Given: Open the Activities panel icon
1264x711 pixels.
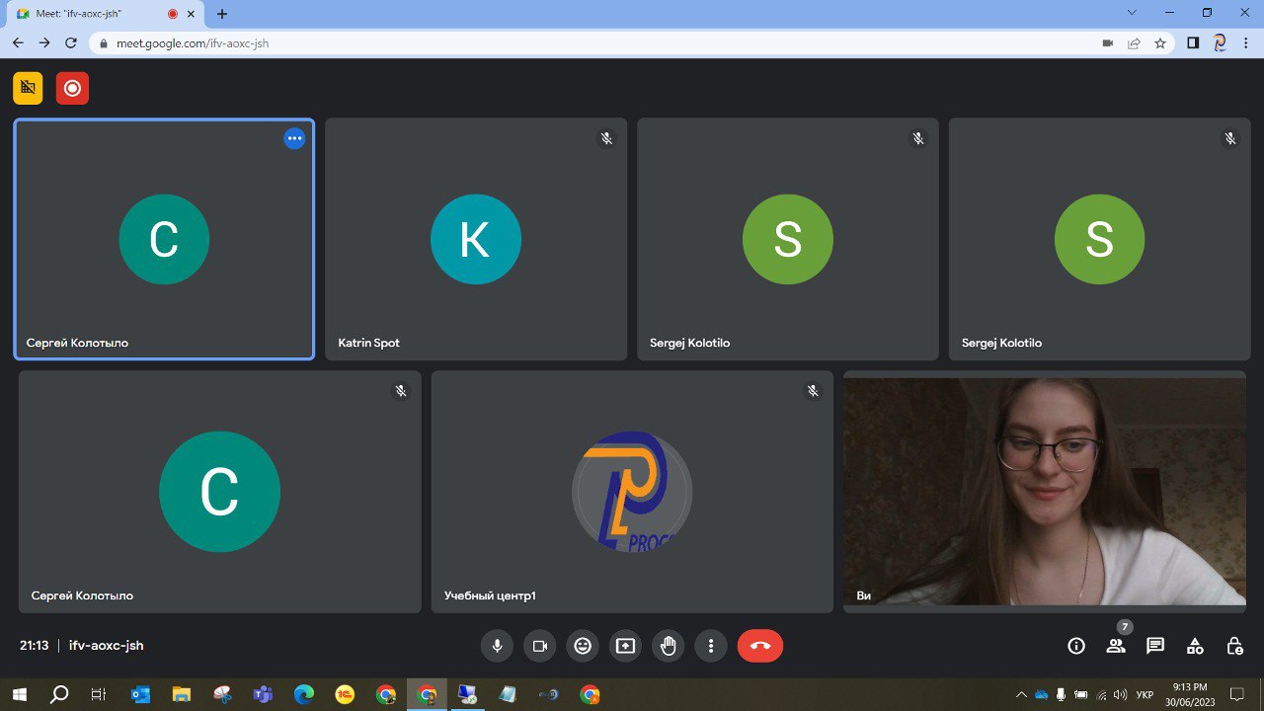Looking at the screenshot, I should click(x=1195, y=646).
